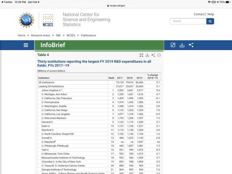Screen dimensions: 232x174
Task: Select the U. Maryland row
Action: click(x=99, y=142)
